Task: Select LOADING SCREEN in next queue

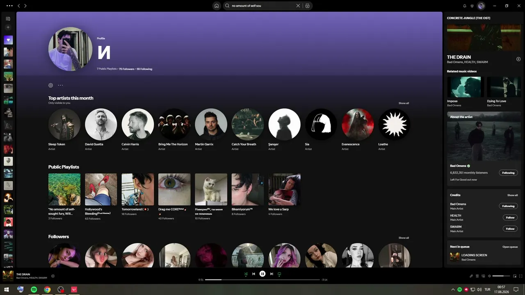Action: click(484, 257)
